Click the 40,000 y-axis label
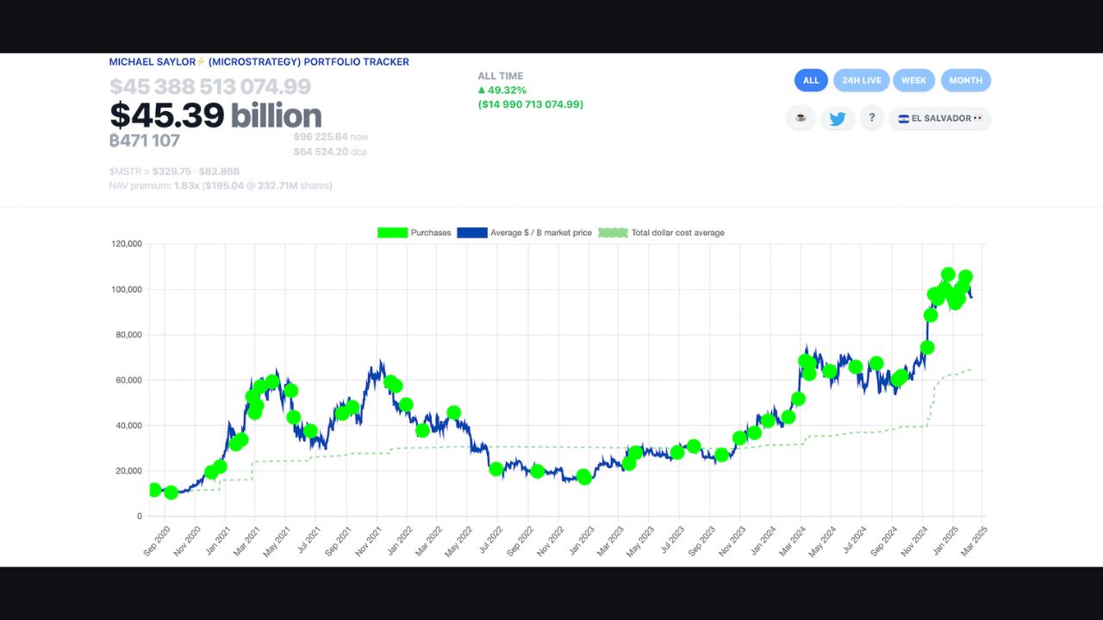The width and height of the screenshot is (1103, 620). (129, 425)
